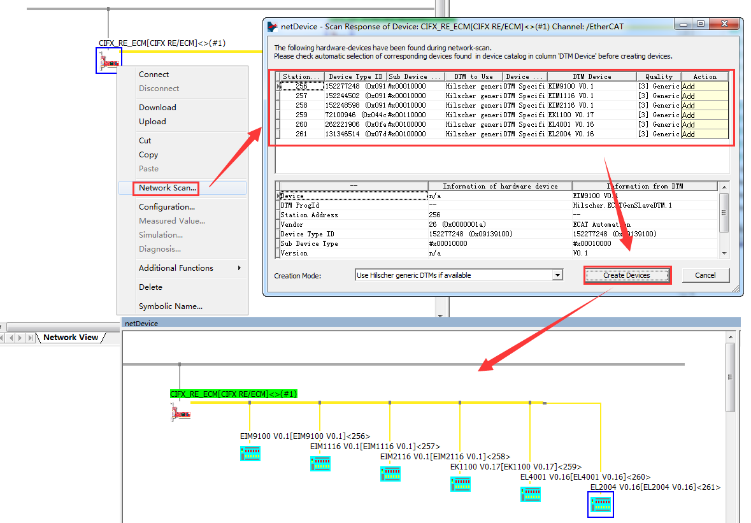Viewport: 751px width, 523px height.
Task: Open the Add action cell for station 257
Action: 705,96
